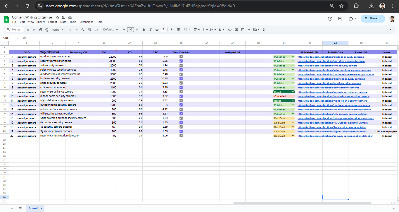Open the text color picker

pyautogui.click(x=163, y=30)
